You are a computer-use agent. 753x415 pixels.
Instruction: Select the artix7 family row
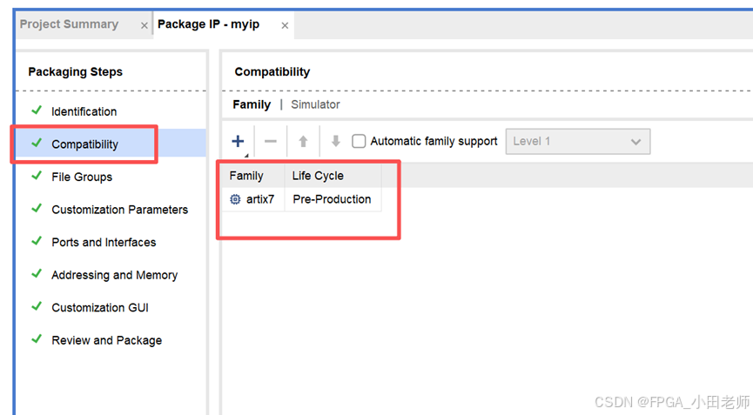coord(301,199)
